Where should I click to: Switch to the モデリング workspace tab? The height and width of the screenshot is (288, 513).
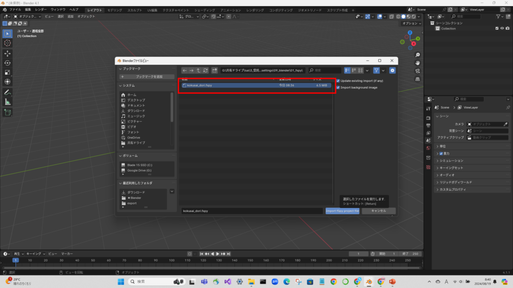[115, 10]
